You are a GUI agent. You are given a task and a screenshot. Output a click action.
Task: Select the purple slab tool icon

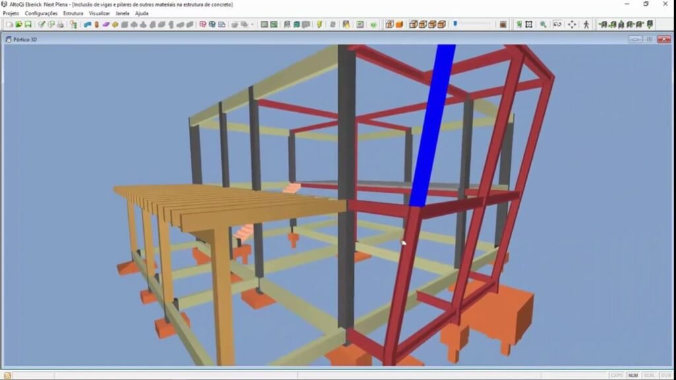[106, 24]
